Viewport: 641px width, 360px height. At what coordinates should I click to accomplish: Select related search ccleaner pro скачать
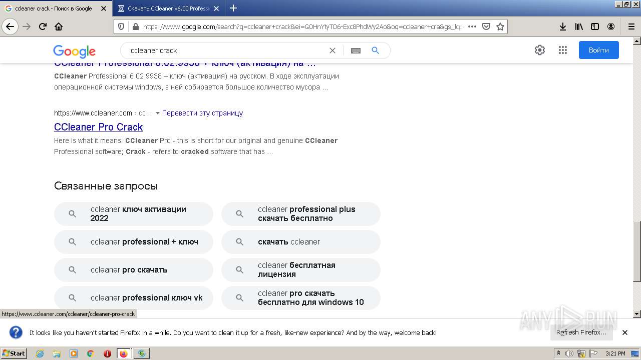134,270
